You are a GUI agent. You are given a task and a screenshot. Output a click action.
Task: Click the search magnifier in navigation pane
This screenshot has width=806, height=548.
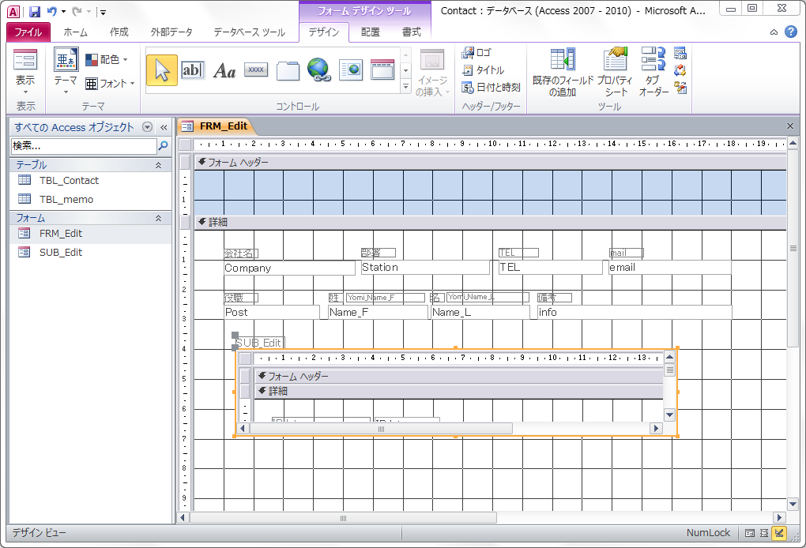pyautogui.click(x=163, y=146)
